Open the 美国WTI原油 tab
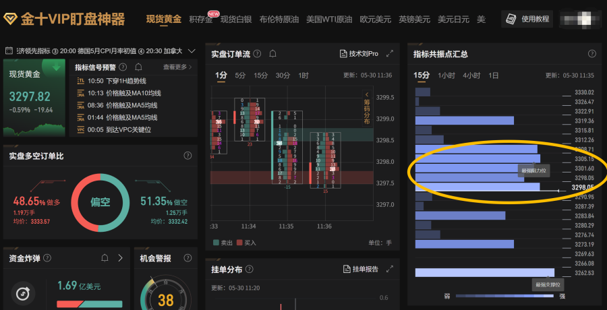The width and height of the screenshot is (607, 310). (x=329, y=20)
